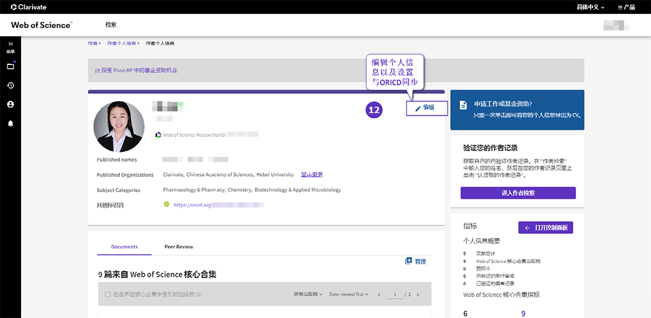Click the 6 metric value

click(465, 313)
